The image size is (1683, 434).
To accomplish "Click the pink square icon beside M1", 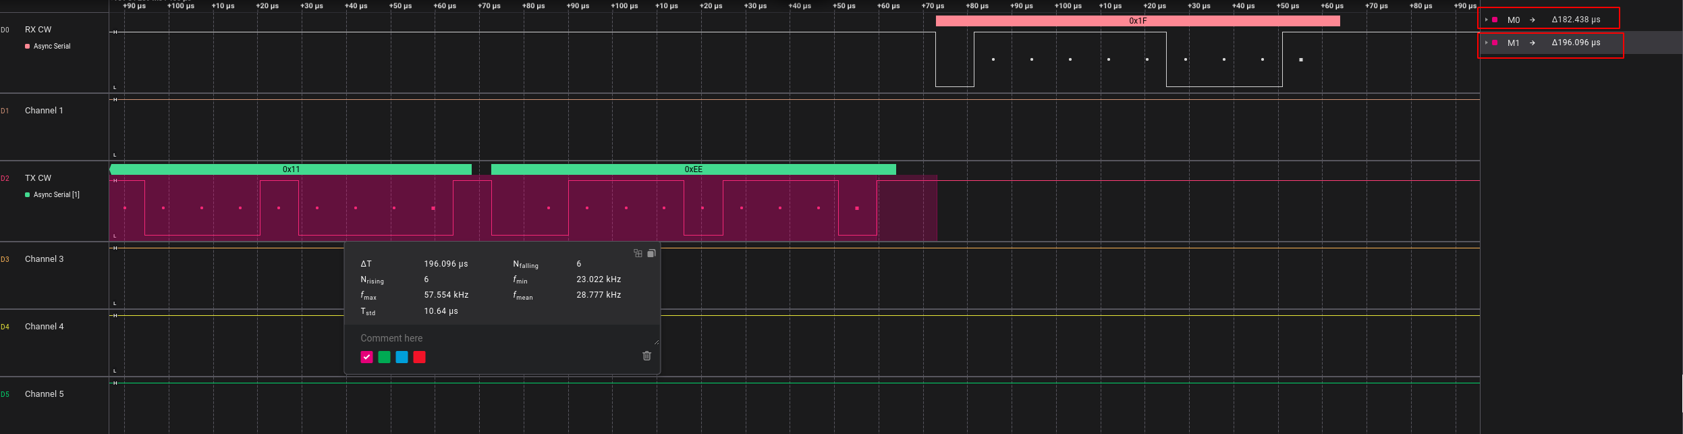I will pyautogui.click(x=1495, y=43).
